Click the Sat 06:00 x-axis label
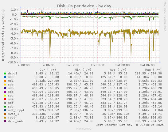Screen dimensions: 168x132 [147, 65]
